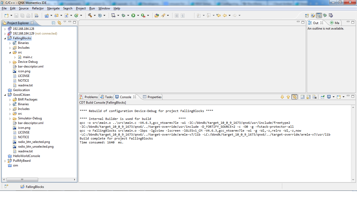Image resolution: width=357 pixels, height=201 pixels.
Task: Click Project Explorer horizontal scrollbar thumb
Action: (x=22, y=180)
